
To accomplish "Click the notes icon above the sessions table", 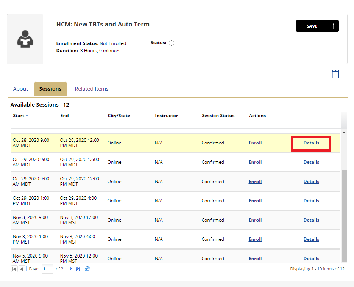I will pyautogui.click(x=335, y=74).
